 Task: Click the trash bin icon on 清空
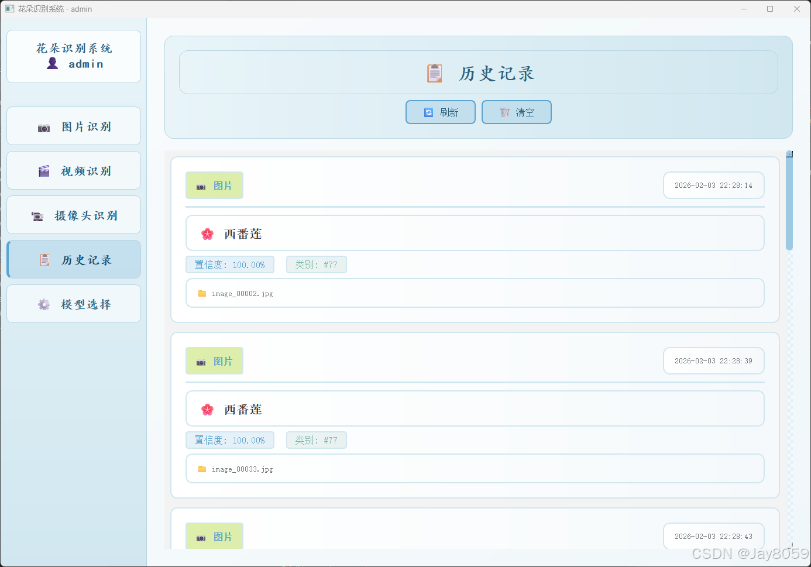pyautogui.click(x=505, y=112)
